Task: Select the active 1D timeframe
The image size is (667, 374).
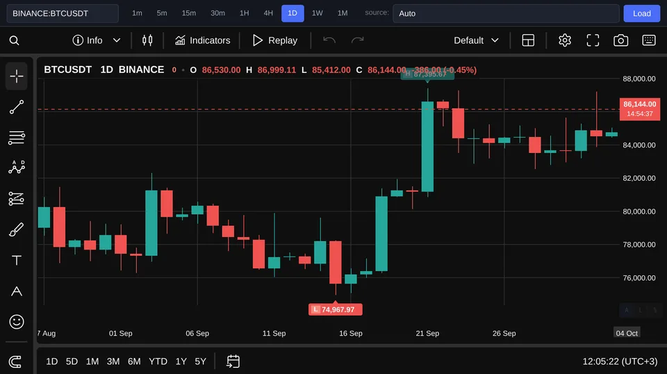Action: 293,13
